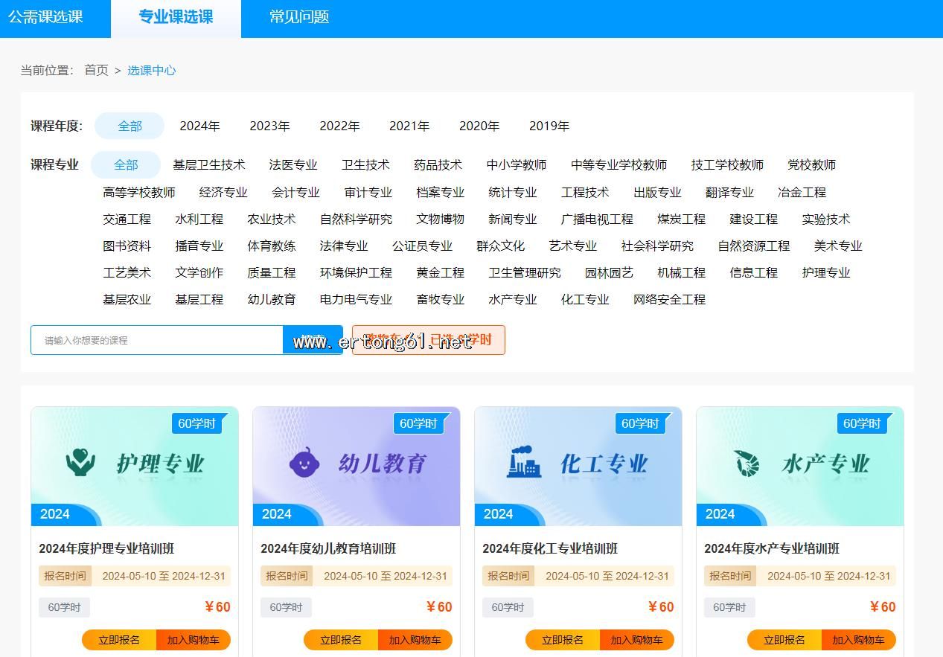
Task: Click 立即报名 for the 水产专业 course
Action: [784, 640]
